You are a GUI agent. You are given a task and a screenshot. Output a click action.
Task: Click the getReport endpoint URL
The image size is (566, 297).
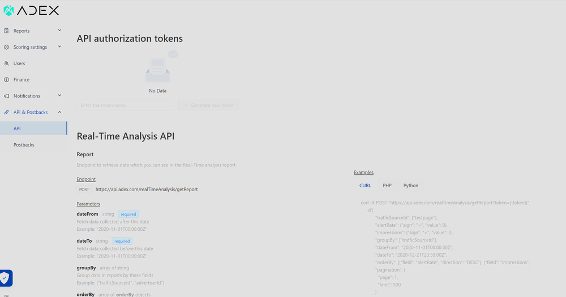(147, 190)
